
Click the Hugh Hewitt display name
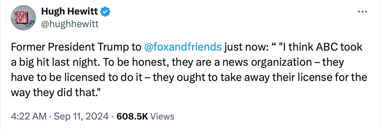pyautogui.click(x=70, y=12)
